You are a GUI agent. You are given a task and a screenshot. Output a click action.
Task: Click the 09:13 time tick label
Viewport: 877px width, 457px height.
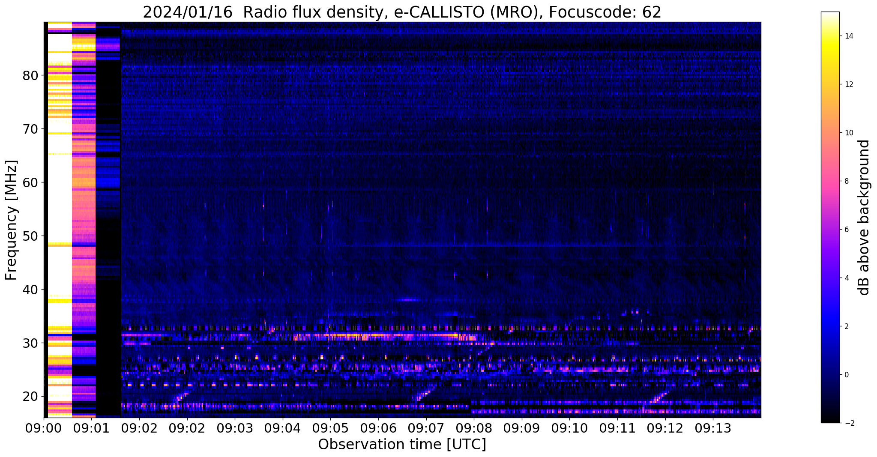tap(713, 428)
